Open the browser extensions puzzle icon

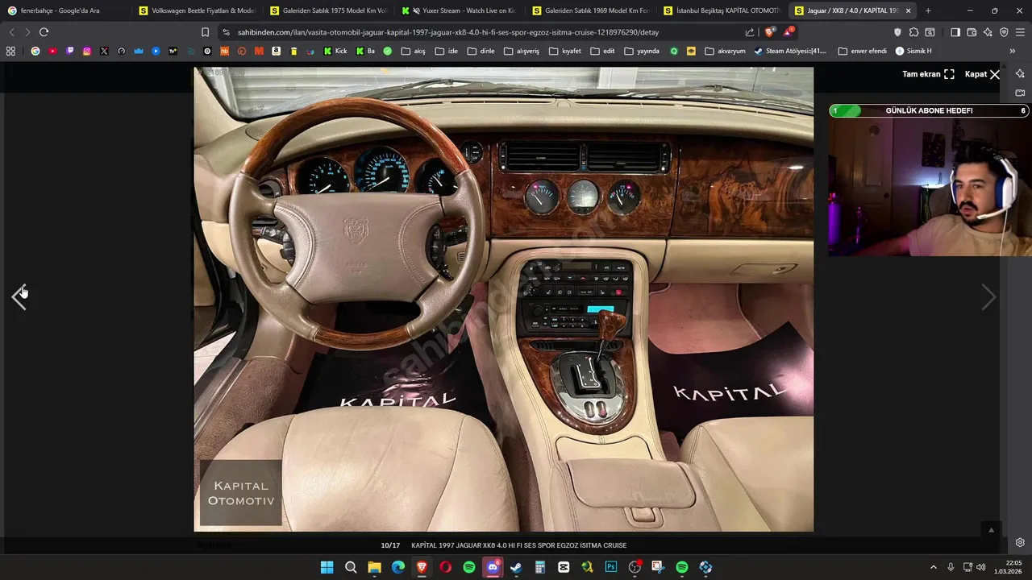click(913, 32)
